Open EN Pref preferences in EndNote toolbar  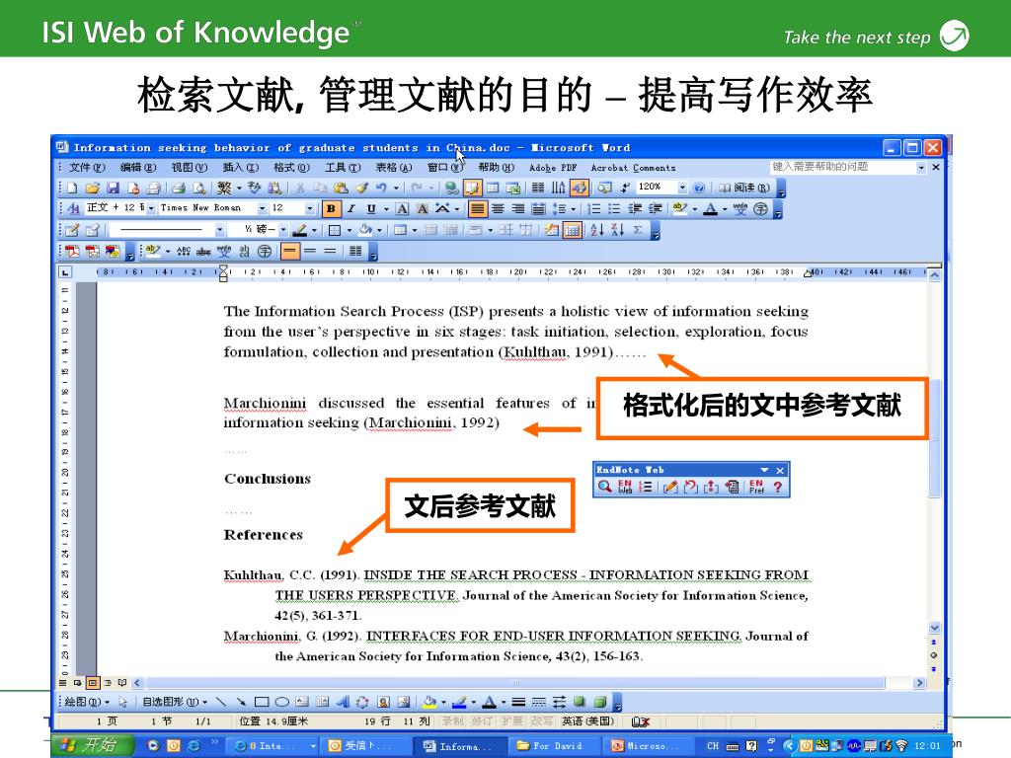756,487
